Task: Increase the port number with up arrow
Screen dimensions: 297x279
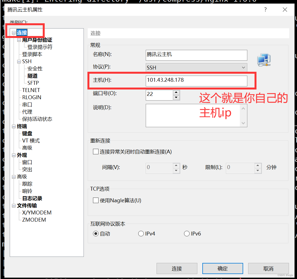Action: 176,93
